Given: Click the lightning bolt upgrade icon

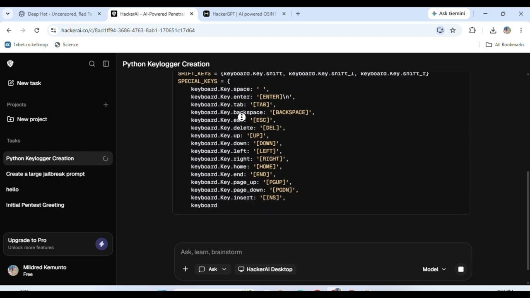Looking at the screenshot, I should [x=101, y=244].
